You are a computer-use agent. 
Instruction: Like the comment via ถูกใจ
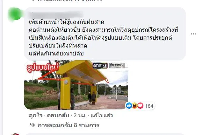pyautogui.click(x=36, y=115)
